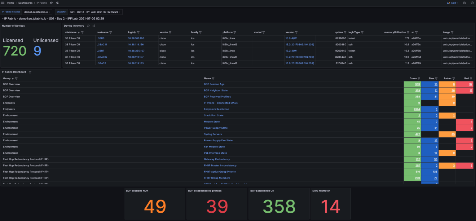This screenshot has height=221, width=476.
Task: Click the share dashboard icon
Action: pyautogui.click(x=57, y=3)
